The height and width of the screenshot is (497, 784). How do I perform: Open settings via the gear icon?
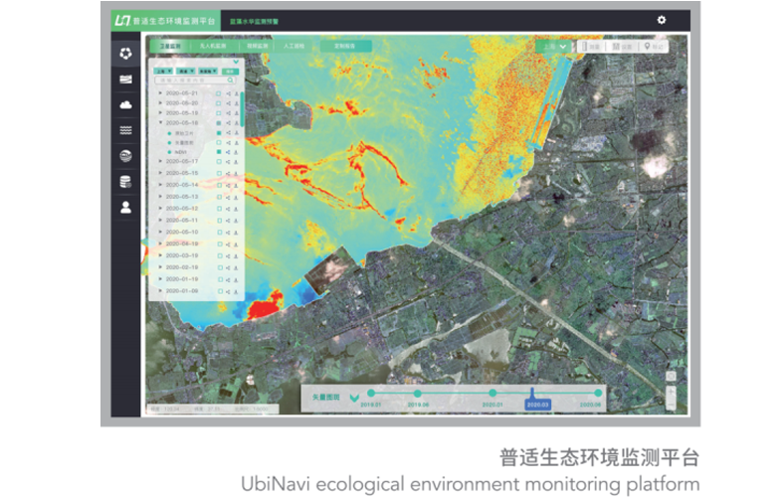coord(661,20)
